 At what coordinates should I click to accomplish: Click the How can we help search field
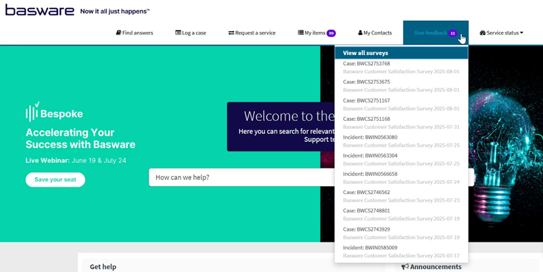click(x=242, y=177)
